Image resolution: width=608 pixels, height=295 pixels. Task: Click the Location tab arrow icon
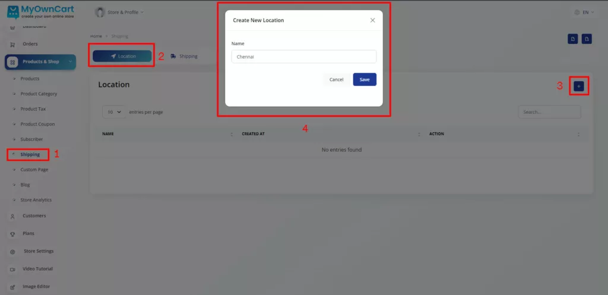113,56
